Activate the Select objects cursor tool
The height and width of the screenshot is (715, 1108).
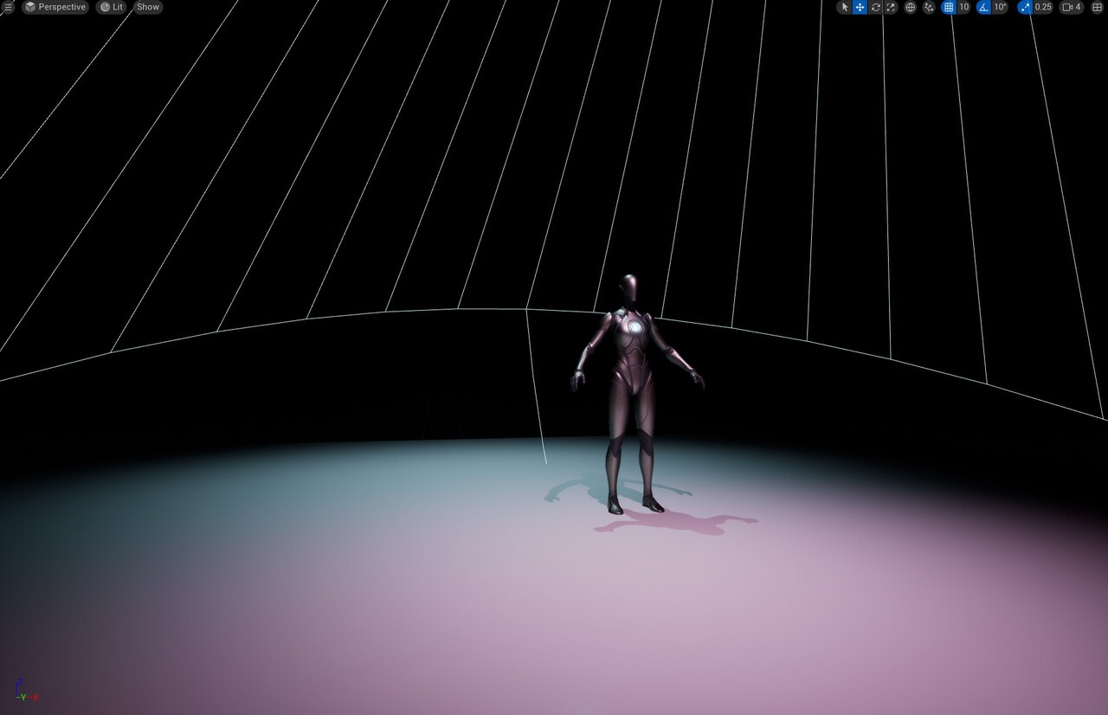click(845, 7)
